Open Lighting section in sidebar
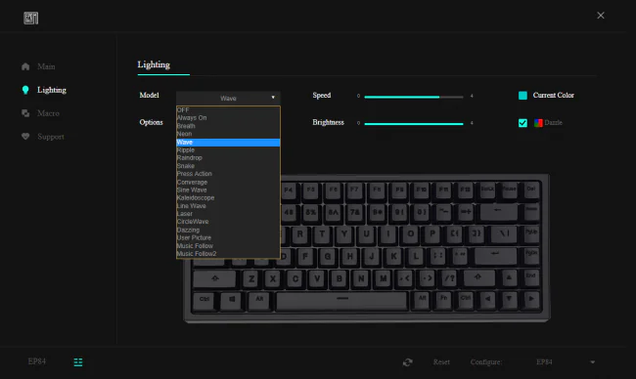 click(x=52, y=90)
